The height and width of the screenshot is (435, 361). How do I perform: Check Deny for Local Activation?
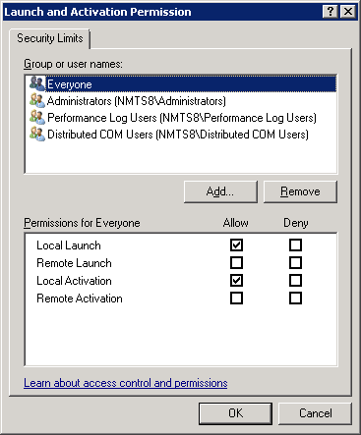295,281
